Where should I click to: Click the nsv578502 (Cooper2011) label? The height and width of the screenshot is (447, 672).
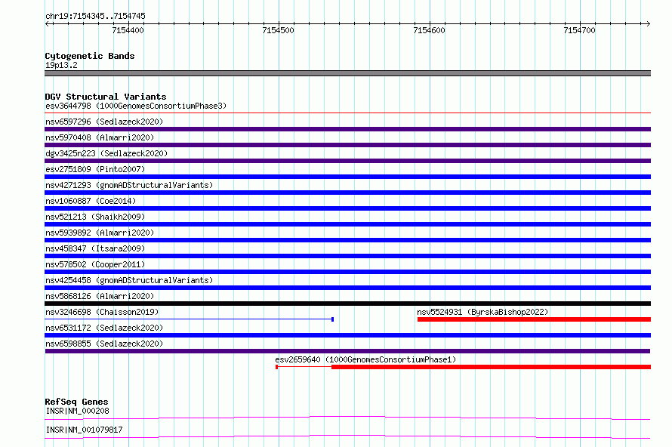(x=95, y=264)
